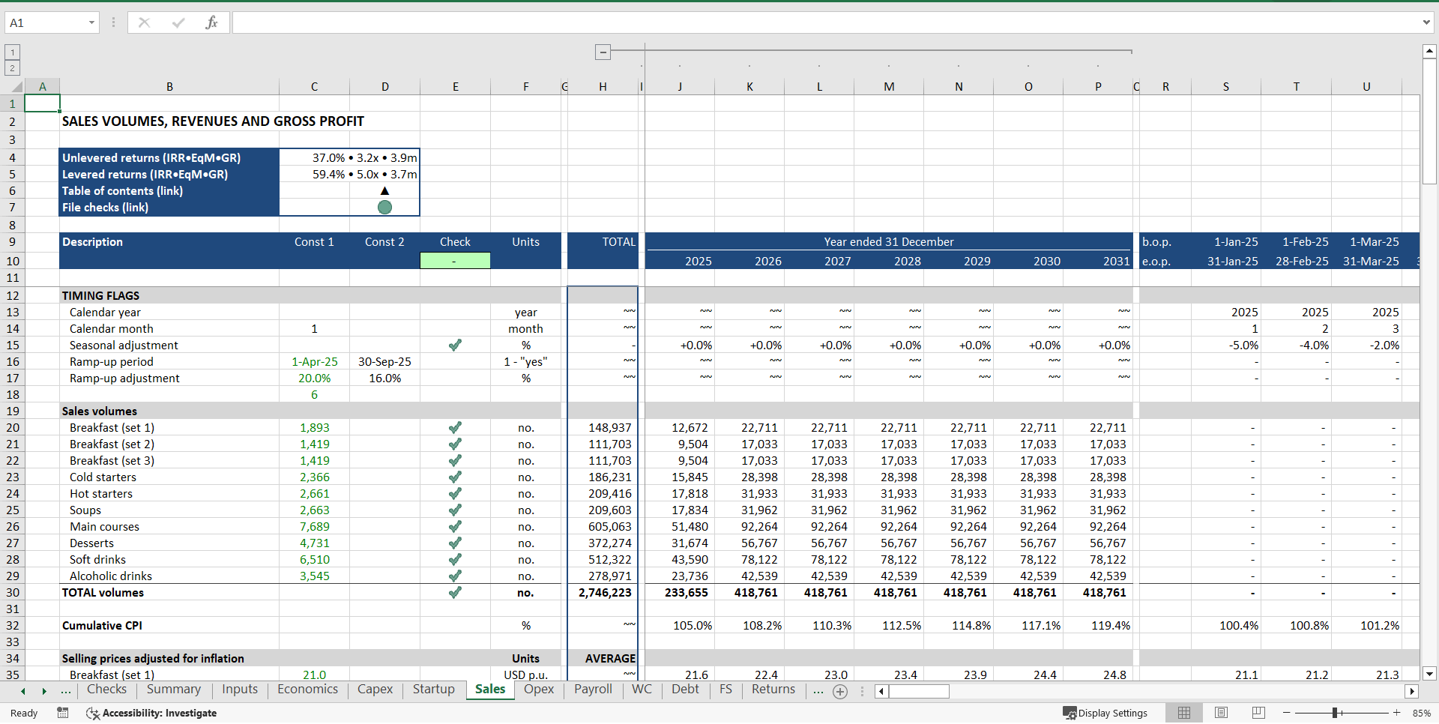Click the green Check status cell
Screen dimensions: 1439x724
coord(455,261)
